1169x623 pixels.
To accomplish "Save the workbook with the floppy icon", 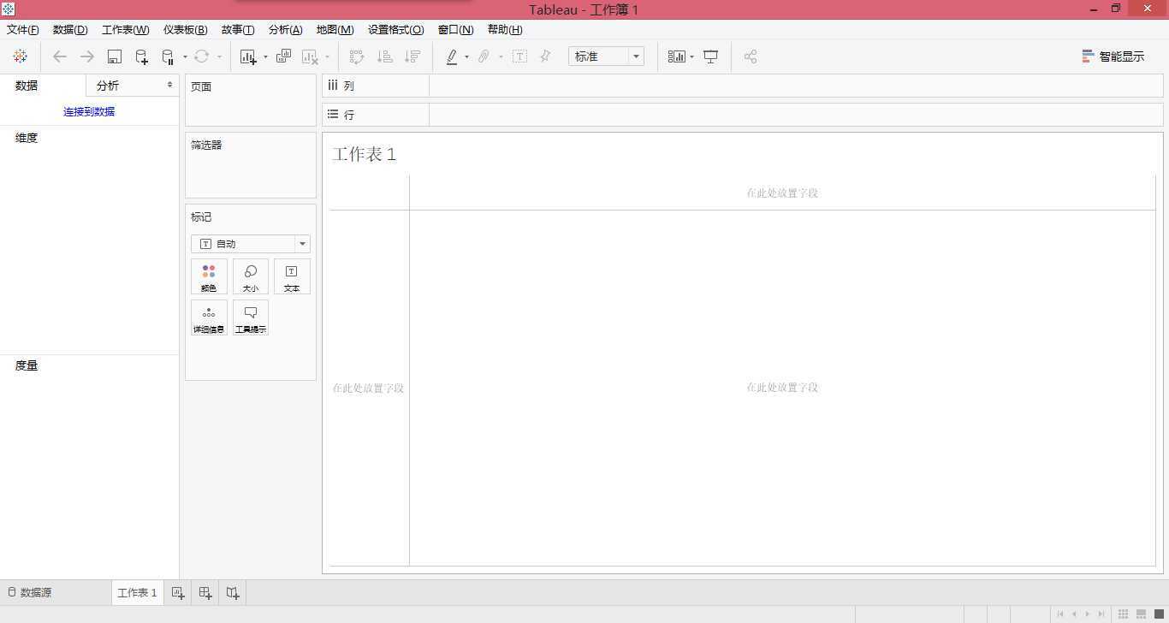I will click(x=115, y=56).
